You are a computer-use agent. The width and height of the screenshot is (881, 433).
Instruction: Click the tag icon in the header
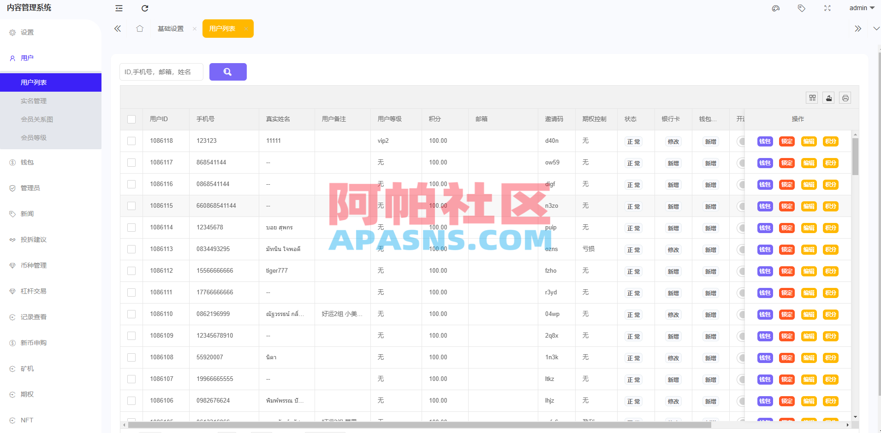[x=801, y=8]
